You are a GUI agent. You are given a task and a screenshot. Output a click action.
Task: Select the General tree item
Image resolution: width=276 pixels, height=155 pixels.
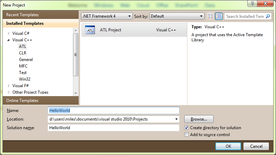coord(26,60)
